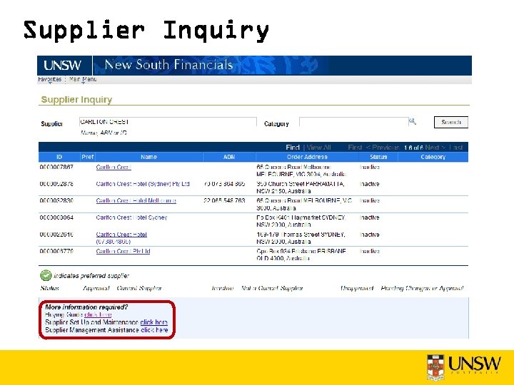Image resolution: width=514 pixels, height=385 pixels.
Task: Sort by the ID column header
Action: pos(59,157)
